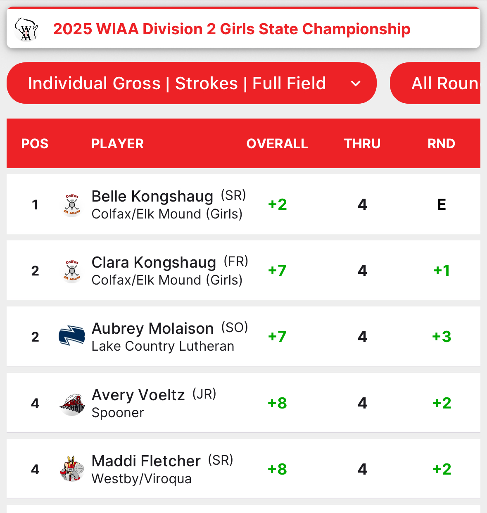Click the Lake Country Lutheran lightning logo

72,336
